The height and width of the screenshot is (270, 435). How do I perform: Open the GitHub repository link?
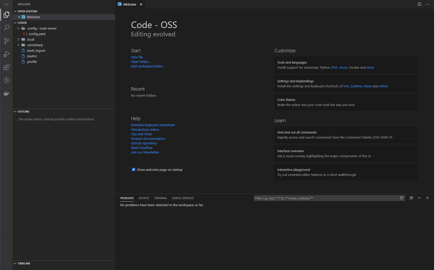pos(144,143)
